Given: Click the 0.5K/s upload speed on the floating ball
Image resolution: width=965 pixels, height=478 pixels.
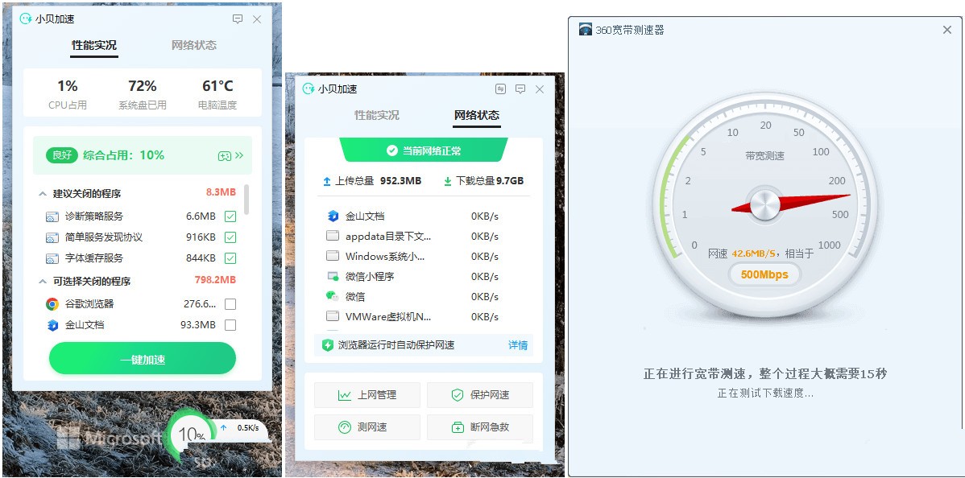Looking at the screenshot, I should [x=248, y=427].
